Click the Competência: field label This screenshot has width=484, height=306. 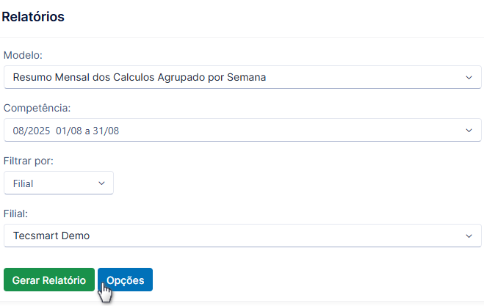click(x=37, y=108)
